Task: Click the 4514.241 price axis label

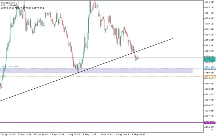Action: point(209,111)
